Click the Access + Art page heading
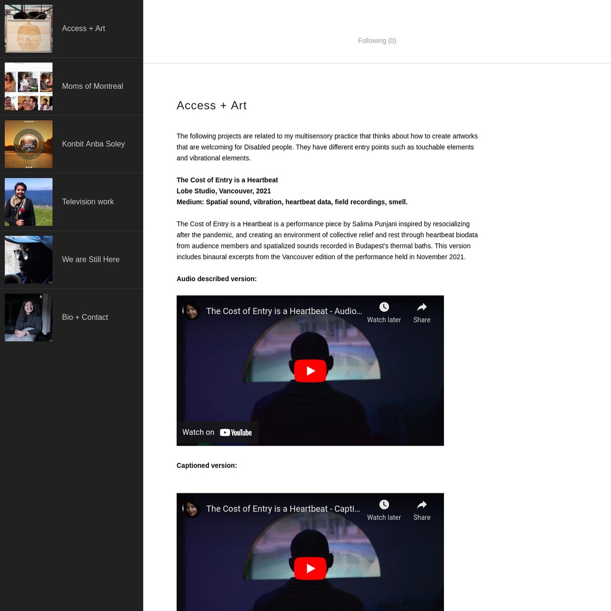Image resolution: width=611 pixels, height=611 pixels. pyautogui.click(x=212, y=105)
